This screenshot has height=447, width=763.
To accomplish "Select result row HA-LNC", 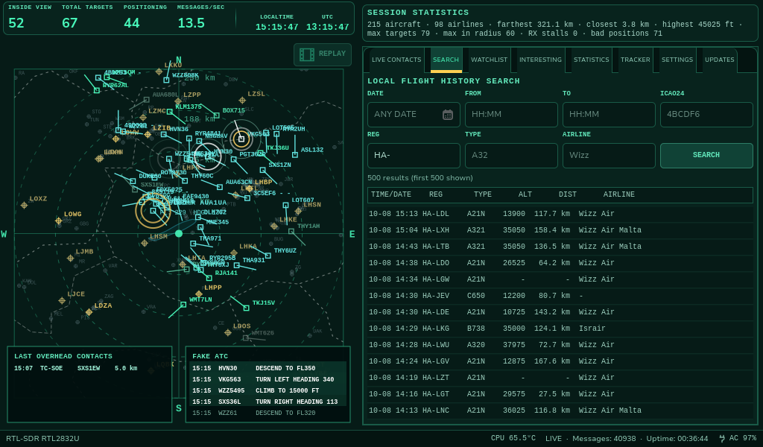I will click(x=560, y=411).
